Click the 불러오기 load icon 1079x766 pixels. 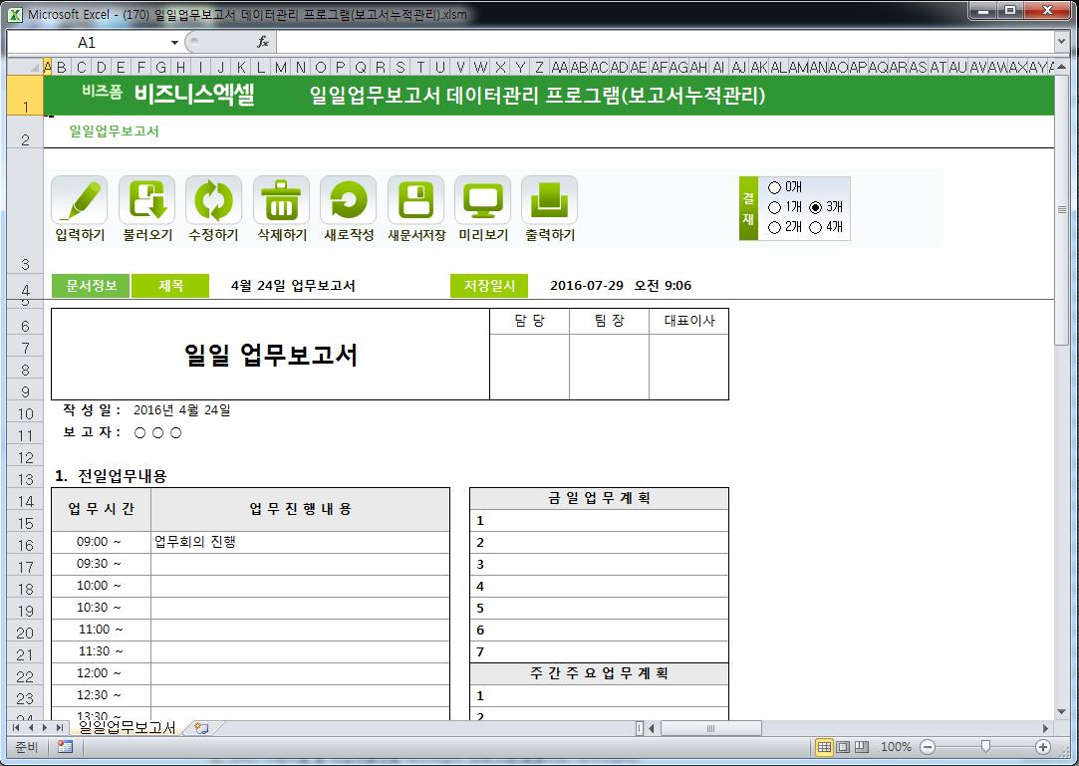click(146, 200)
